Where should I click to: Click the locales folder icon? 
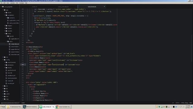click(x=6, y=68)
